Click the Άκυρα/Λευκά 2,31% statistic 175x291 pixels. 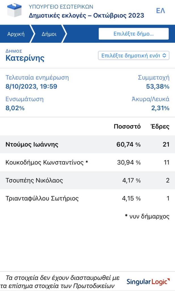[x=151, y=103]
